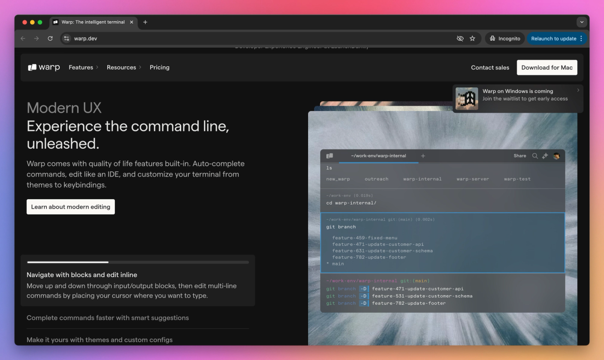The width and height of the screenshot is (604, 360).
Task: Open a new browser tab with plus
Action: pyautogui.click(x=145, y=22)
